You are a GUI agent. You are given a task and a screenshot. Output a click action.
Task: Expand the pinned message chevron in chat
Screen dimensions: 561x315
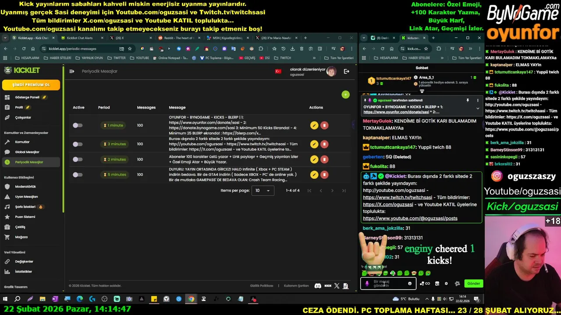pos(478,108)
